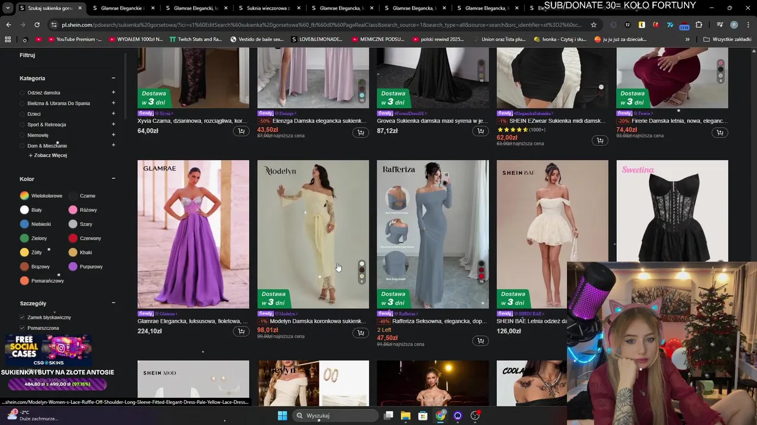Open media controls in Chrome toolbar
Screen dimensions: 757x425
[720, 25]
